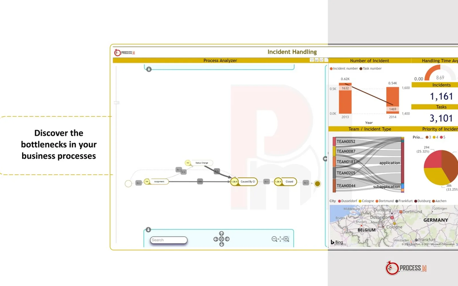Open the filter icon in Process Analyzer header
The image size is (458, 286).
pyautogui.click(x=312, y=60)
